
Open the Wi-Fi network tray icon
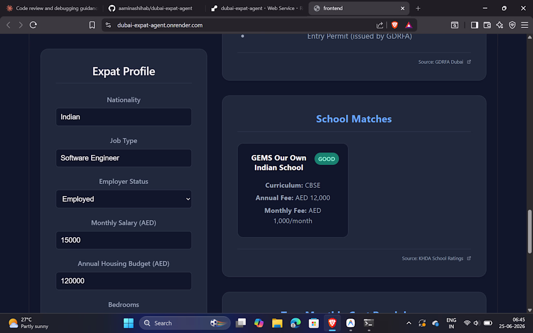point(467,323)
